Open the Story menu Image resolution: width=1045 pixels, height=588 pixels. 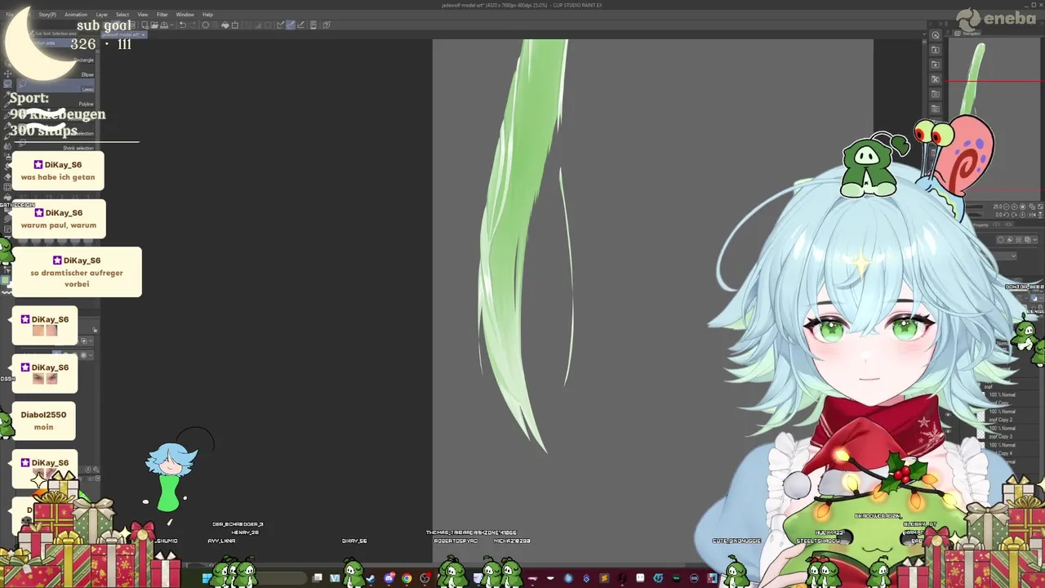point(47,14)
